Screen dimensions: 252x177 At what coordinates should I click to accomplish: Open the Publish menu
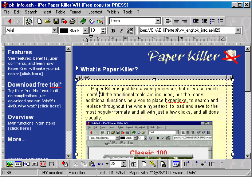pyautogui.click(x=113, y=12)
